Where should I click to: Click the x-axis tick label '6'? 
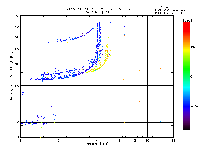click(x=119, y=141)
